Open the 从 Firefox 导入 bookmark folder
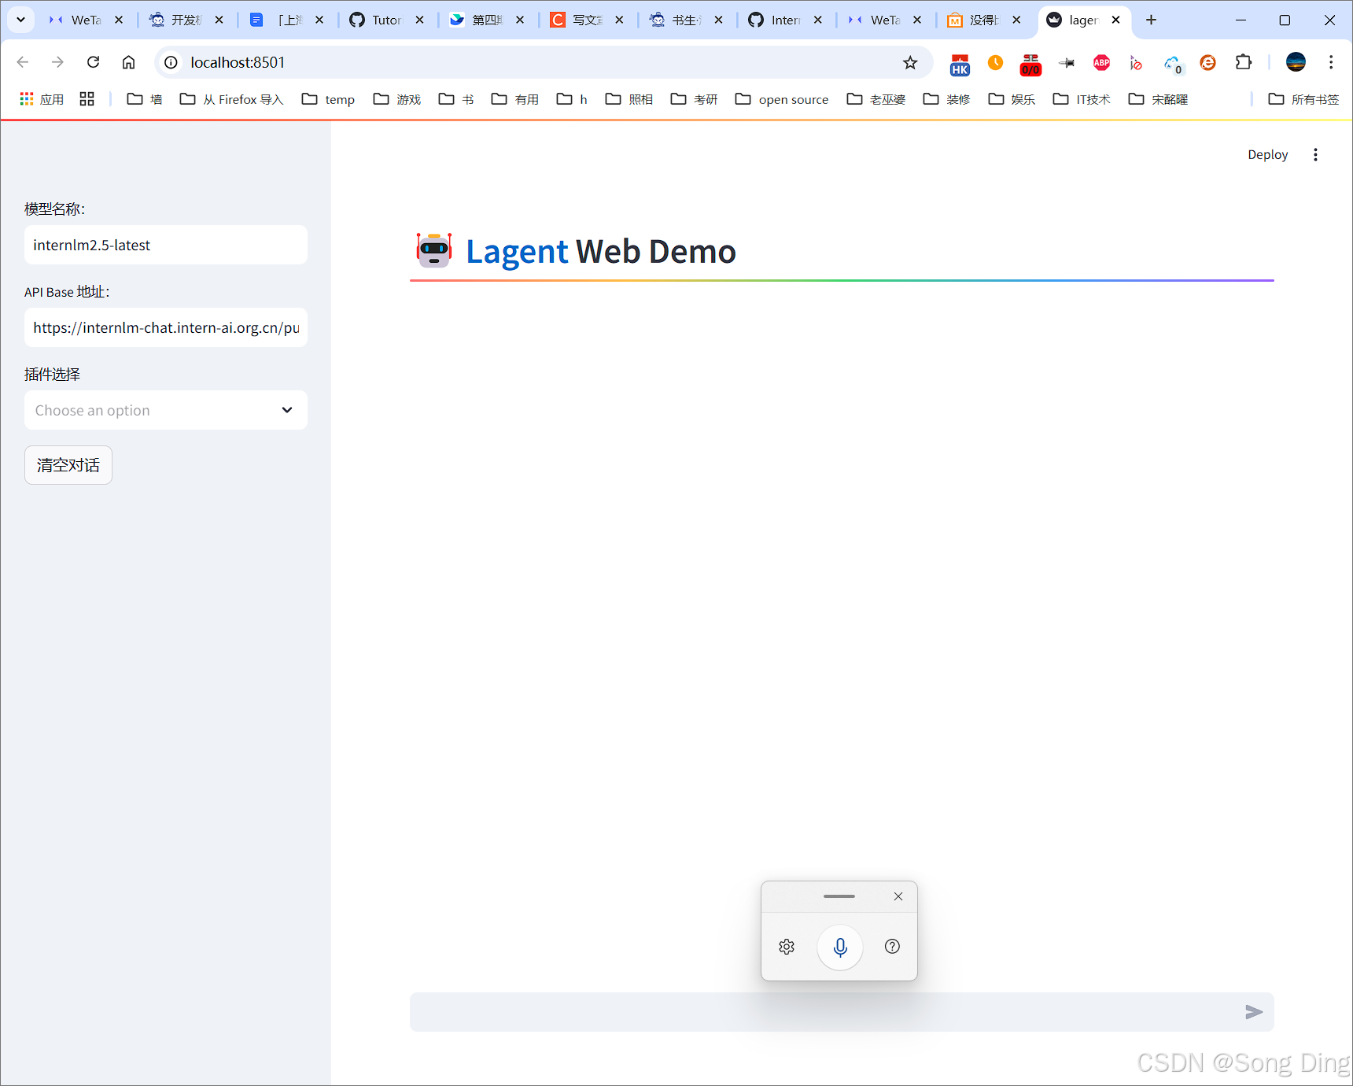The image size is (1353, 1086). click(231, 99)
